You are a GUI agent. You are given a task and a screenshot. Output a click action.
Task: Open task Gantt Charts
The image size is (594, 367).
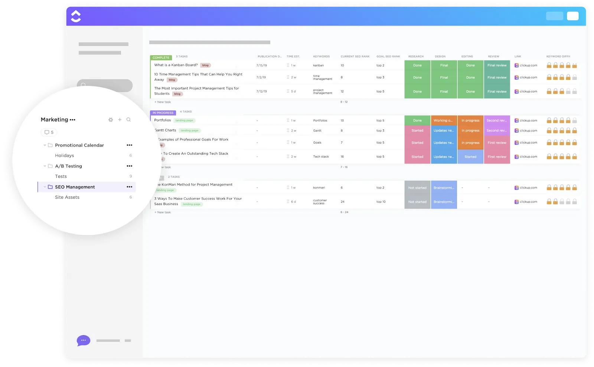[165, 130]
